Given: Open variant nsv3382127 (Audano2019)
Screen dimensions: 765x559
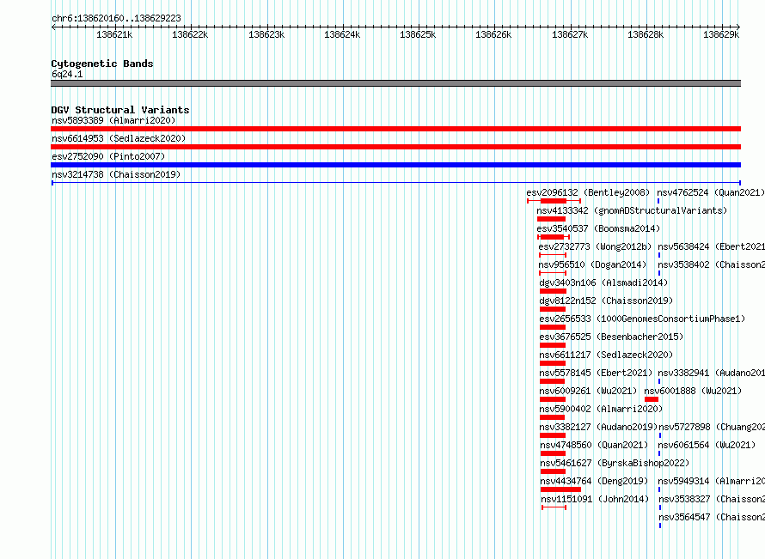Looking at the screenshot, I should pos(598,427).
